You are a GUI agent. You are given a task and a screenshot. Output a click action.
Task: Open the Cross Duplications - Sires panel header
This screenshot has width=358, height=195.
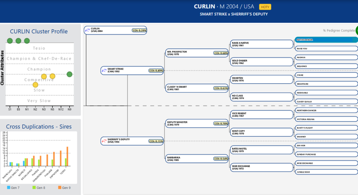coord(39,127)
